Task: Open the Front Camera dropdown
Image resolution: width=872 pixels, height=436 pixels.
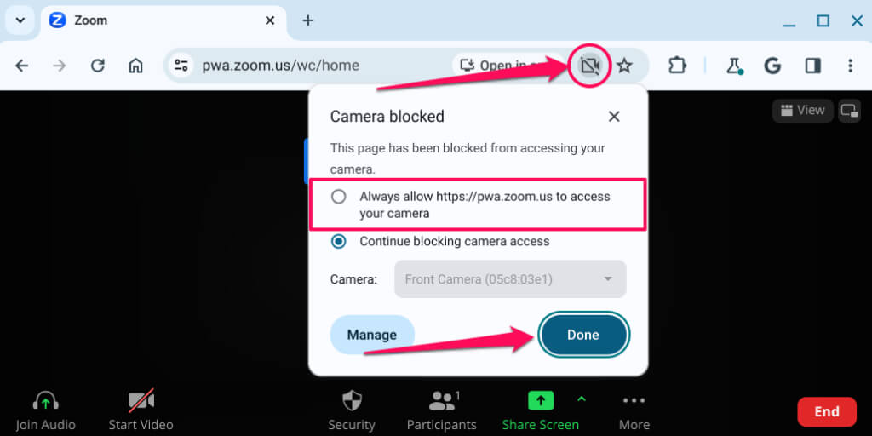Action: coord(510,279)
